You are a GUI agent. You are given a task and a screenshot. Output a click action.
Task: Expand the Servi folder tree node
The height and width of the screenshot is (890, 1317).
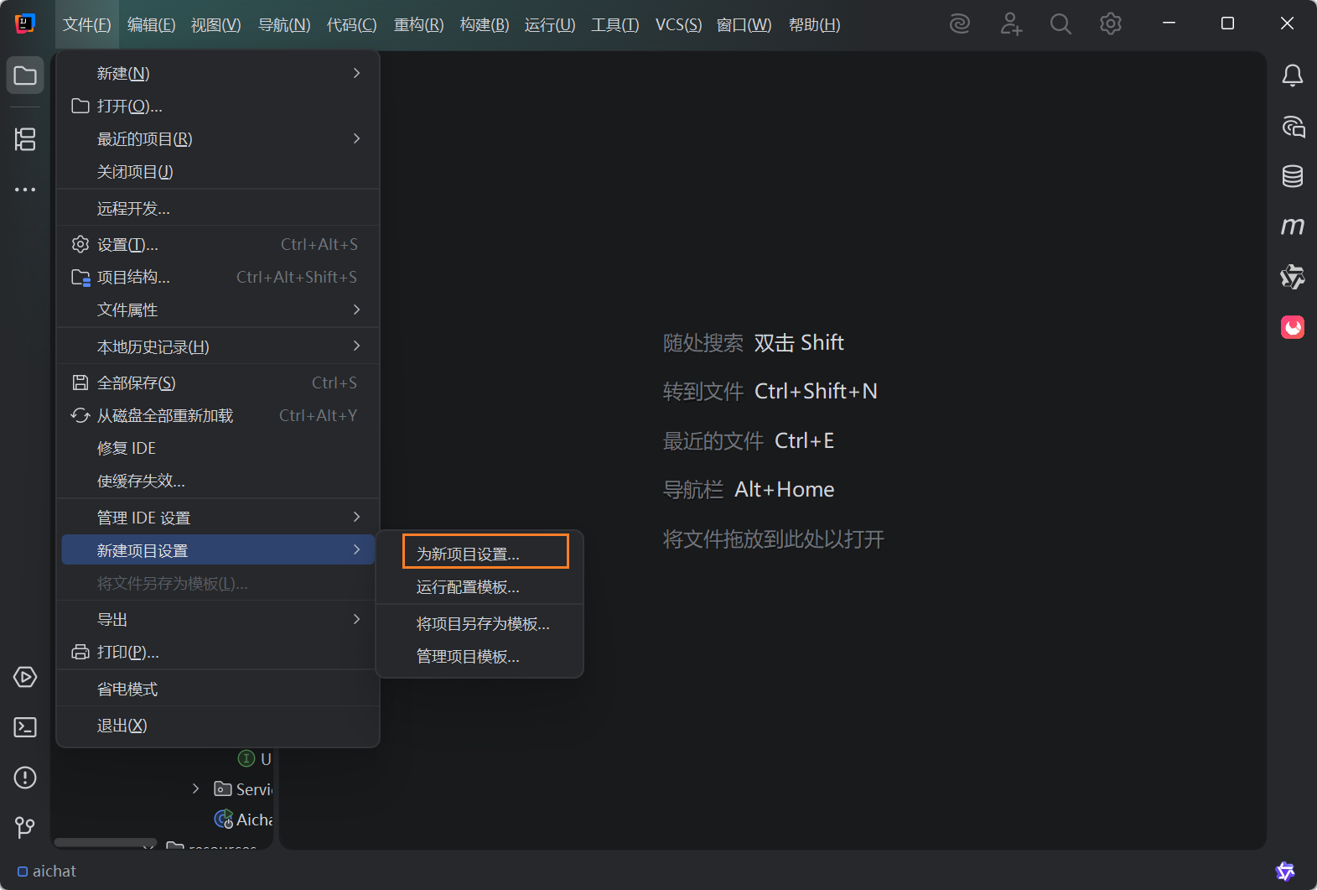point(195,789)
